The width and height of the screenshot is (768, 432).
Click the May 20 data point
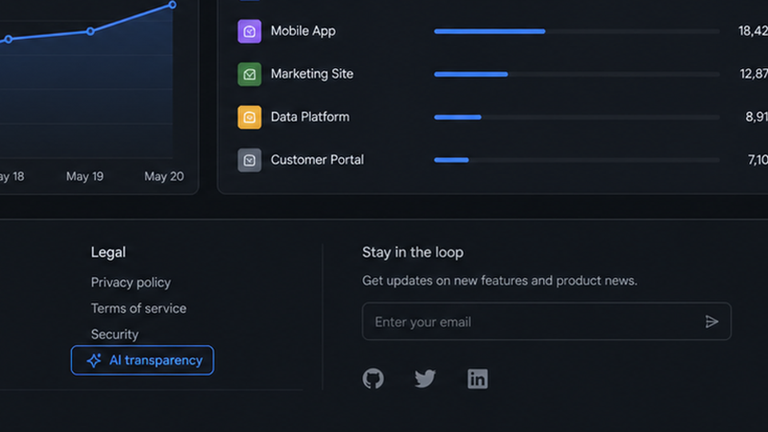(173, 5)
